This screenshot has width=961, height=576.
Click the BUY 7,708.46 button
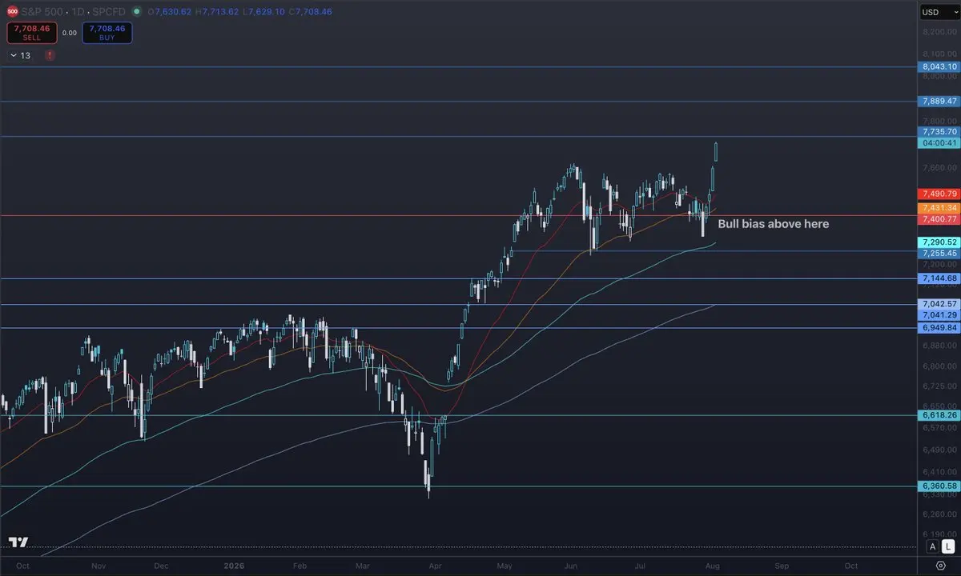click(x=107, y=33)
